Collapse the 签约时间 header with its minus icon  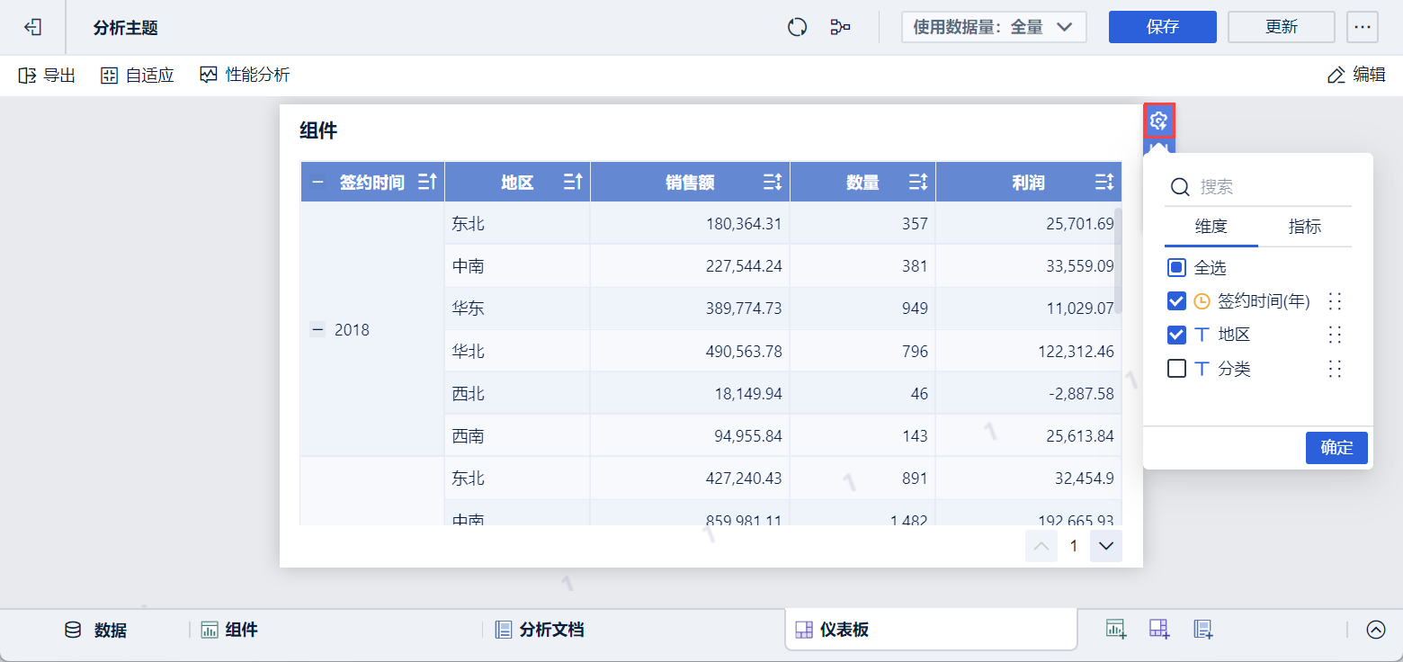point(317,183)
